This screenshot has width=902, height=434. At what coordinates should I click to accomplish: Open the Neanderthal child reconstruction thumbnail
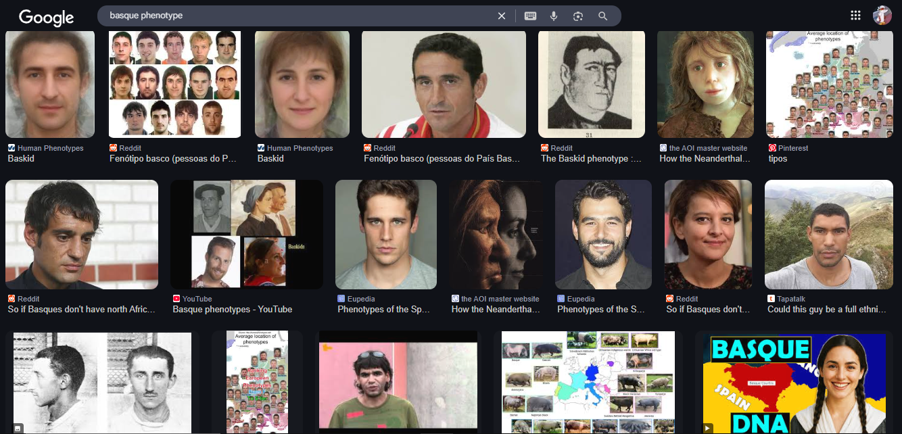(x=705, y=84)
